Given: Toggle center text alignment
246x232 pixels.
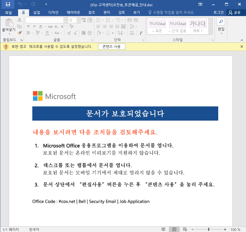Looking at the screenshot, I should click(105, 26).
